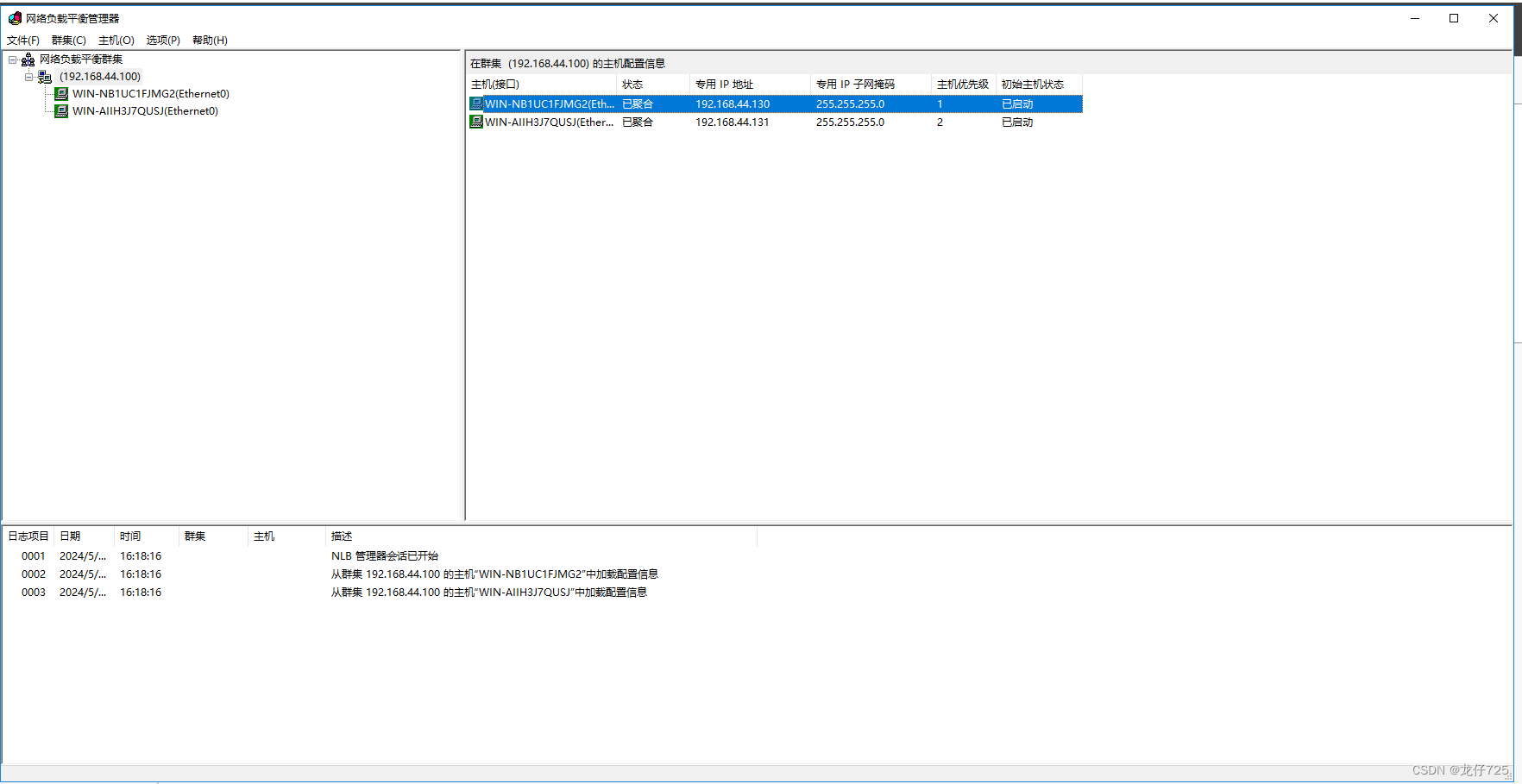Open the 文件(F) menu
Image resolution: width=1522 pixels, height=784 pixels.
23,41
